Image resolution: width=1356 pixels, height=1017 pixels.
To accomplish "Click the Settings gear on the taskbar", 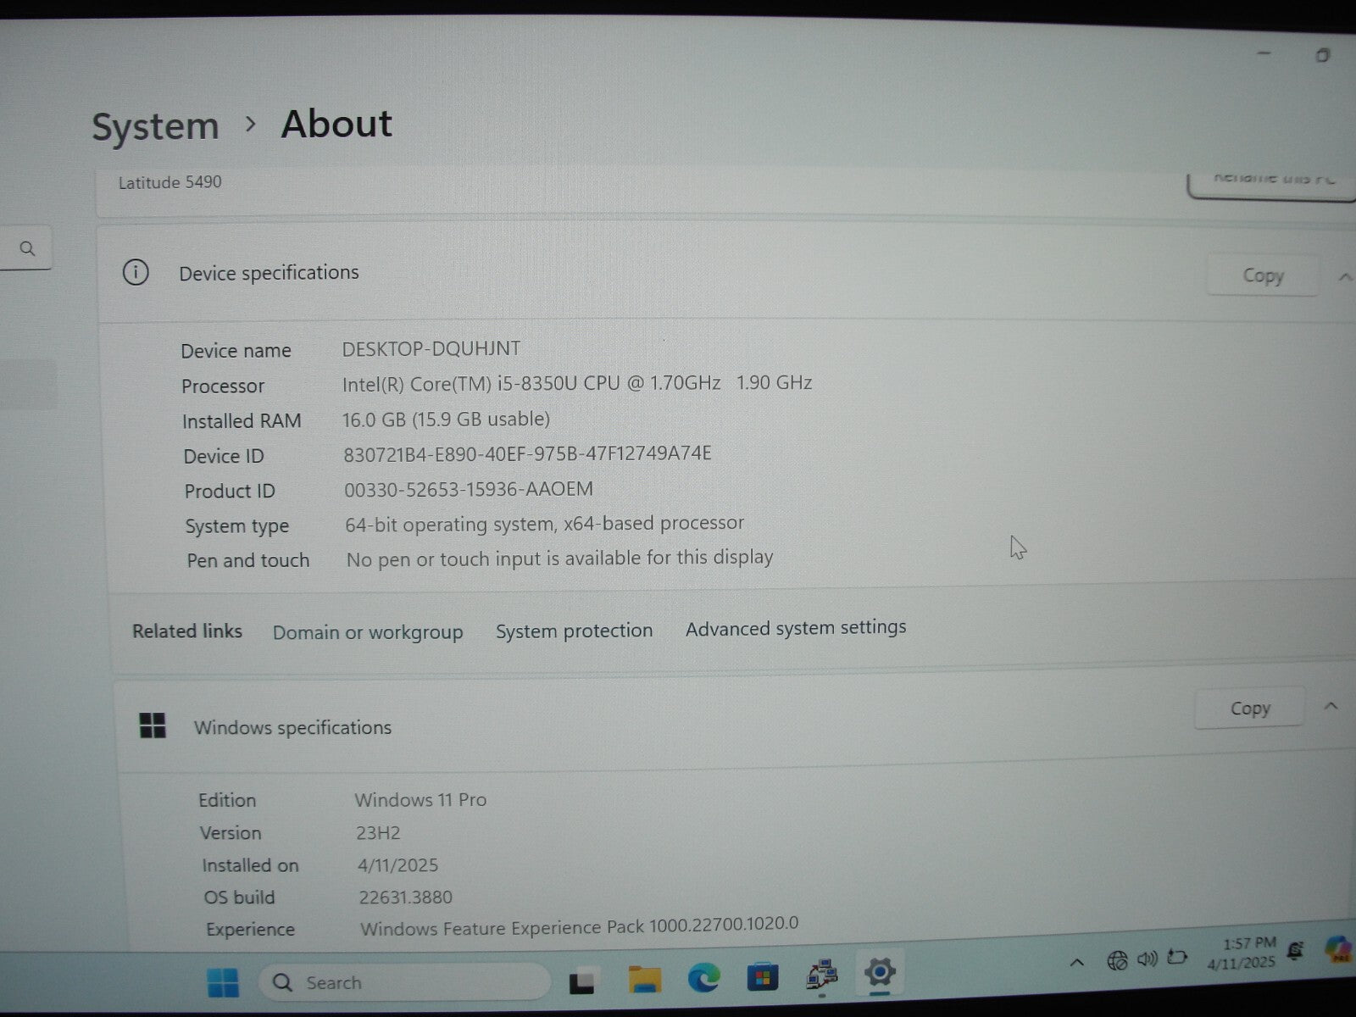I will coord(880,971).
